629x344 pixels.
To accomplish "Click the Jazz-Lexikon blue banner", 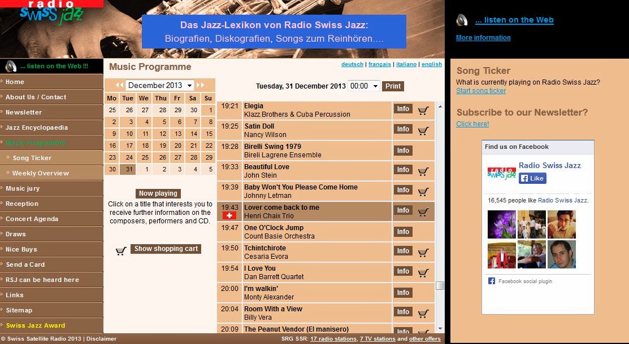I will tap(274, 31).
